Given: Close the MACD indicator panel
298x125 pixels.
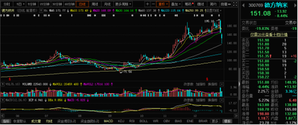Looking at the screenshot, I should pos(222,100).
